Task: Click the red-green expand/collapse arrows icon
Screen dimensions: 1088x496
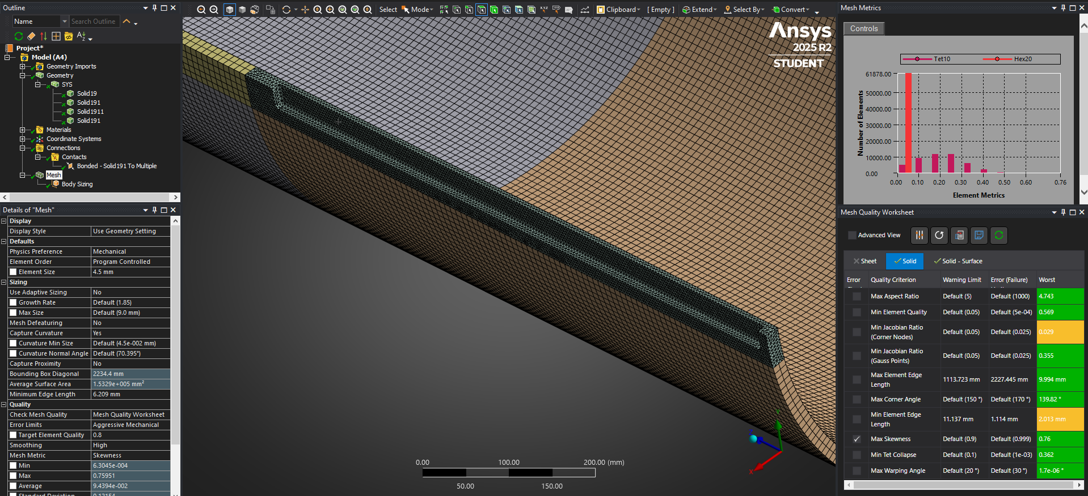Action: pos(44,36)
